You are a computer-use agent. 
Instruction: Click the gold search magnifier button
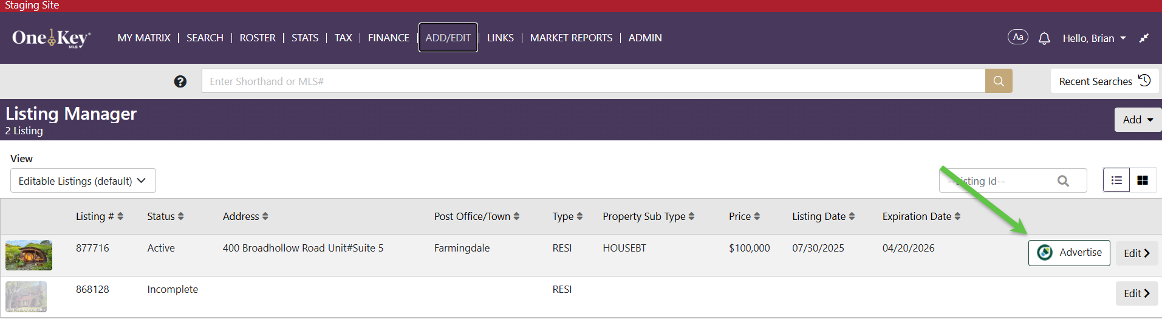[999, 81]
